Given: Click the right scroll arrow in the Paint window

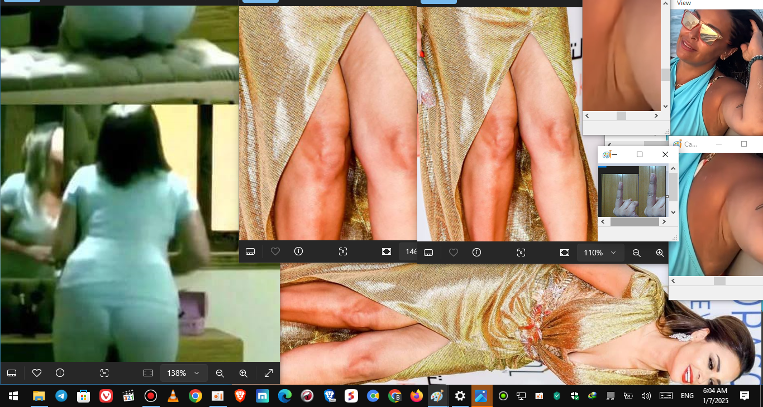Looking at the screenshot, I should coord(664,221).
